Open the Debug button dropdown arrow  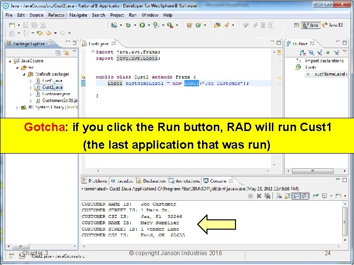point(135,25)
